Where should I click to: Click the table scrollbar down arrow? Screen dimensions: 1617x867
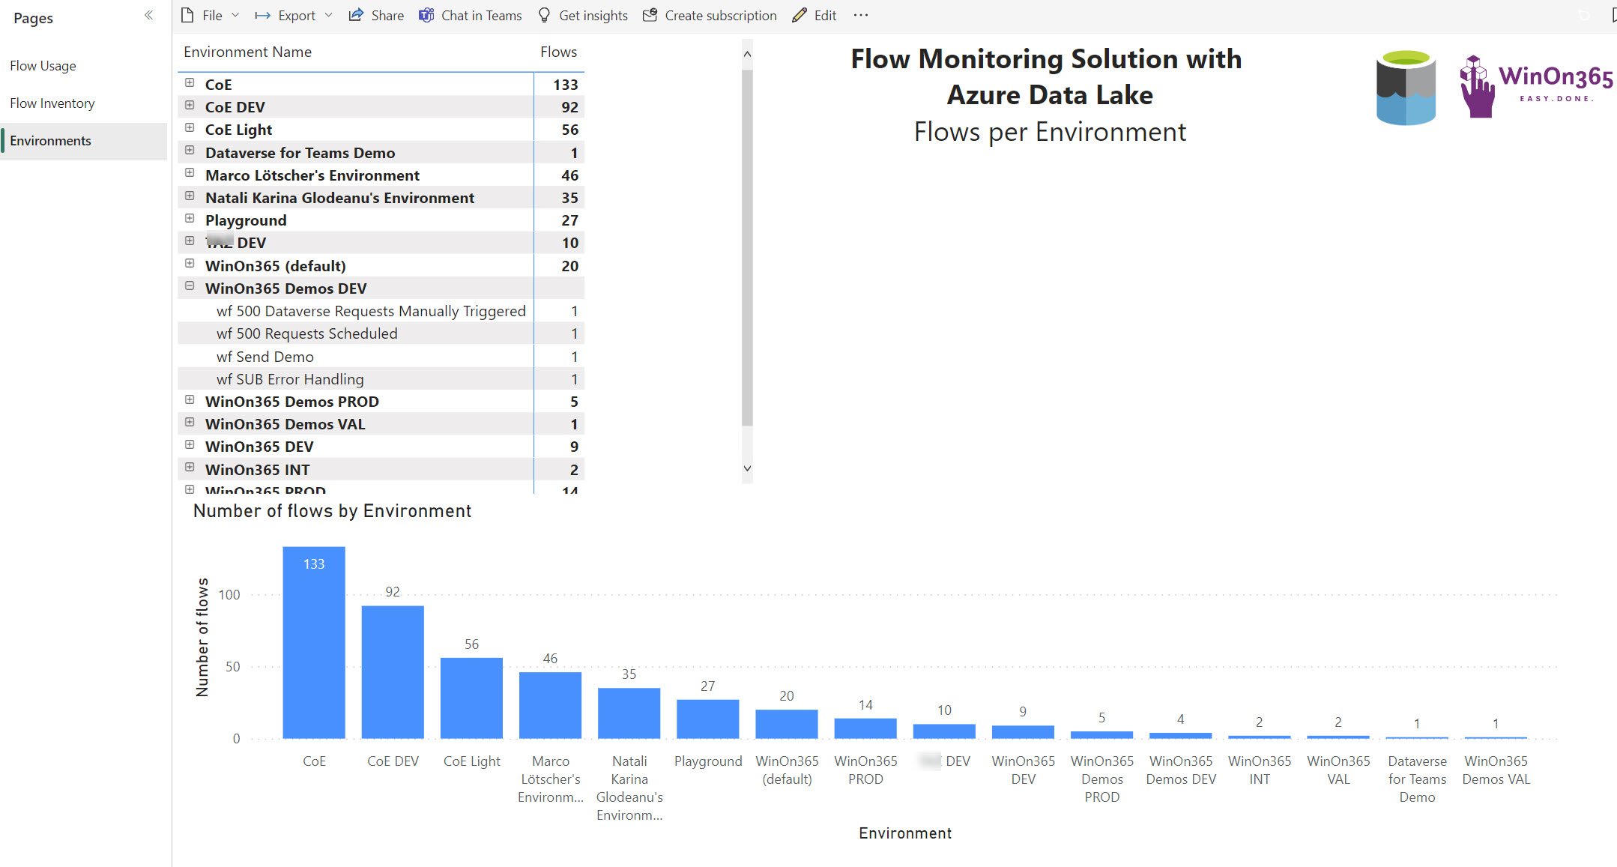[x=747, y=468]
